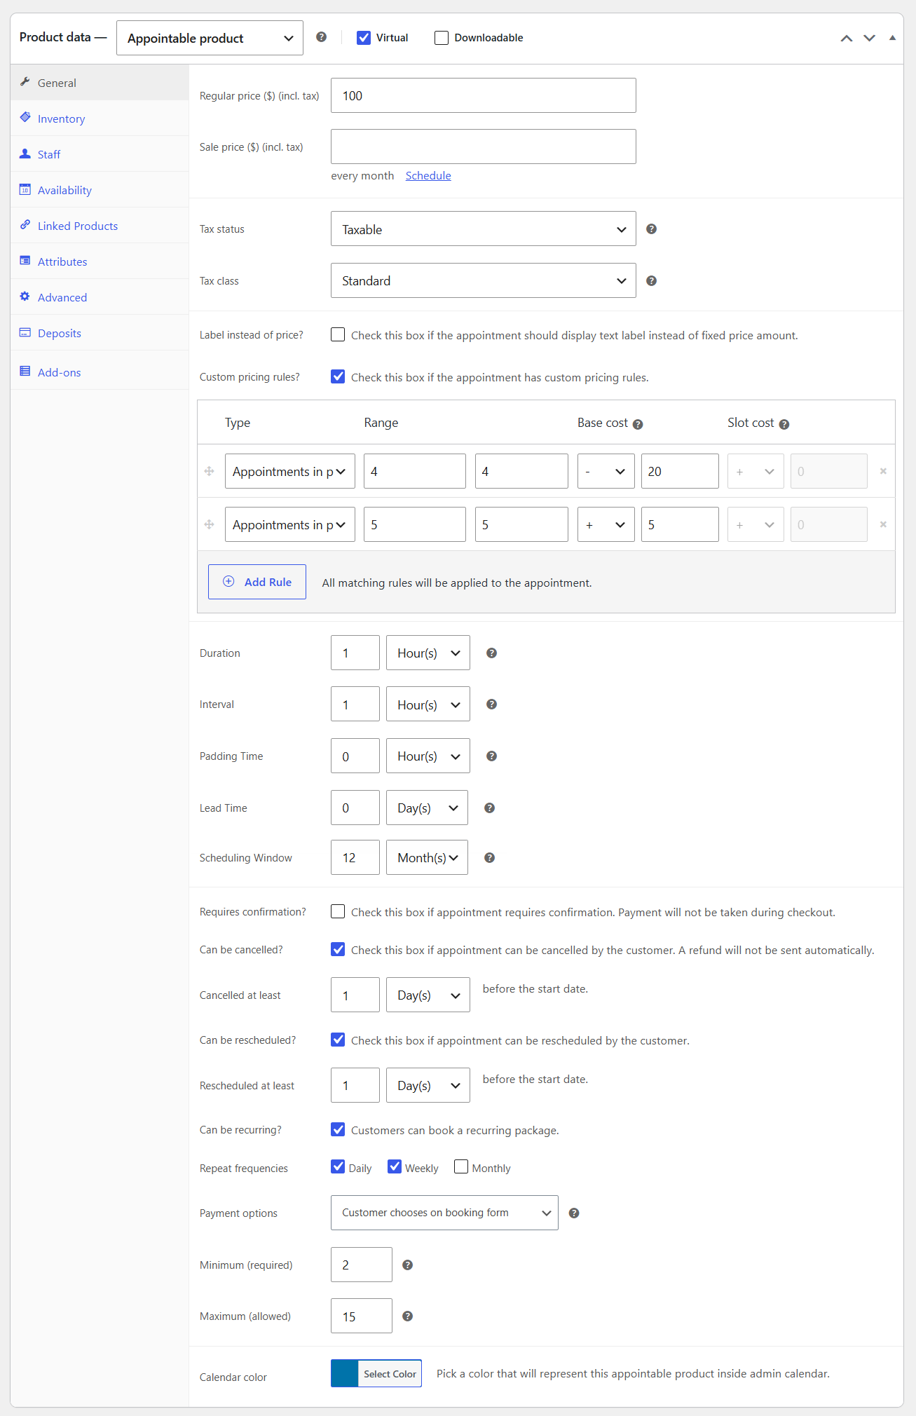Click drag handle of second pricing rule
Image resolution: width=916 pixels, height=1416 pixels.
[x=209, y=524]
